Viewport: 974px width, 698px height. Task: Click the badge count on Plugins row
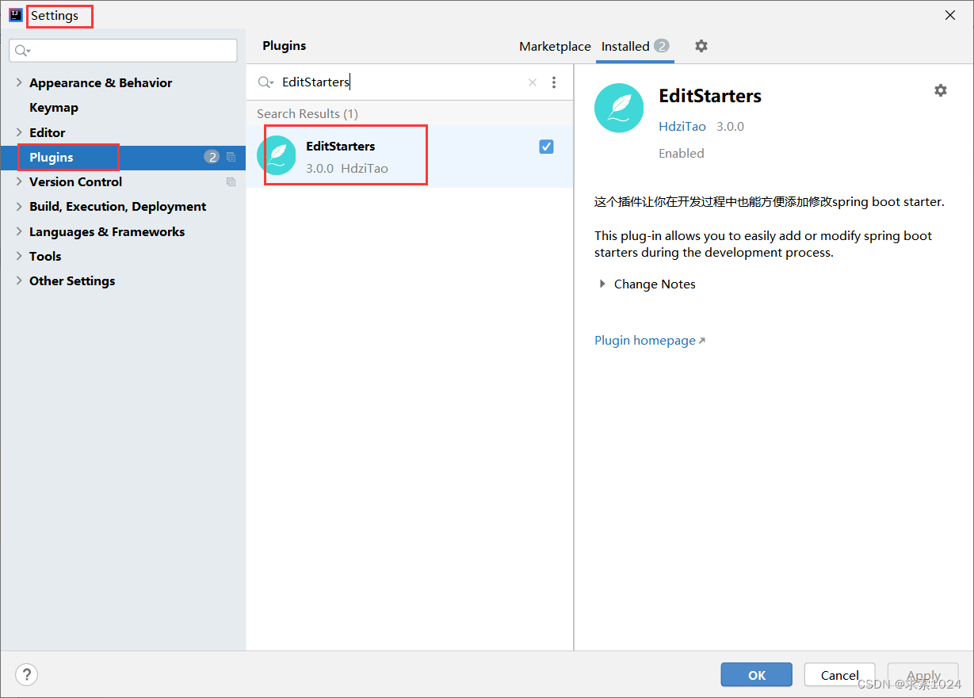click(x=212, y=157)
